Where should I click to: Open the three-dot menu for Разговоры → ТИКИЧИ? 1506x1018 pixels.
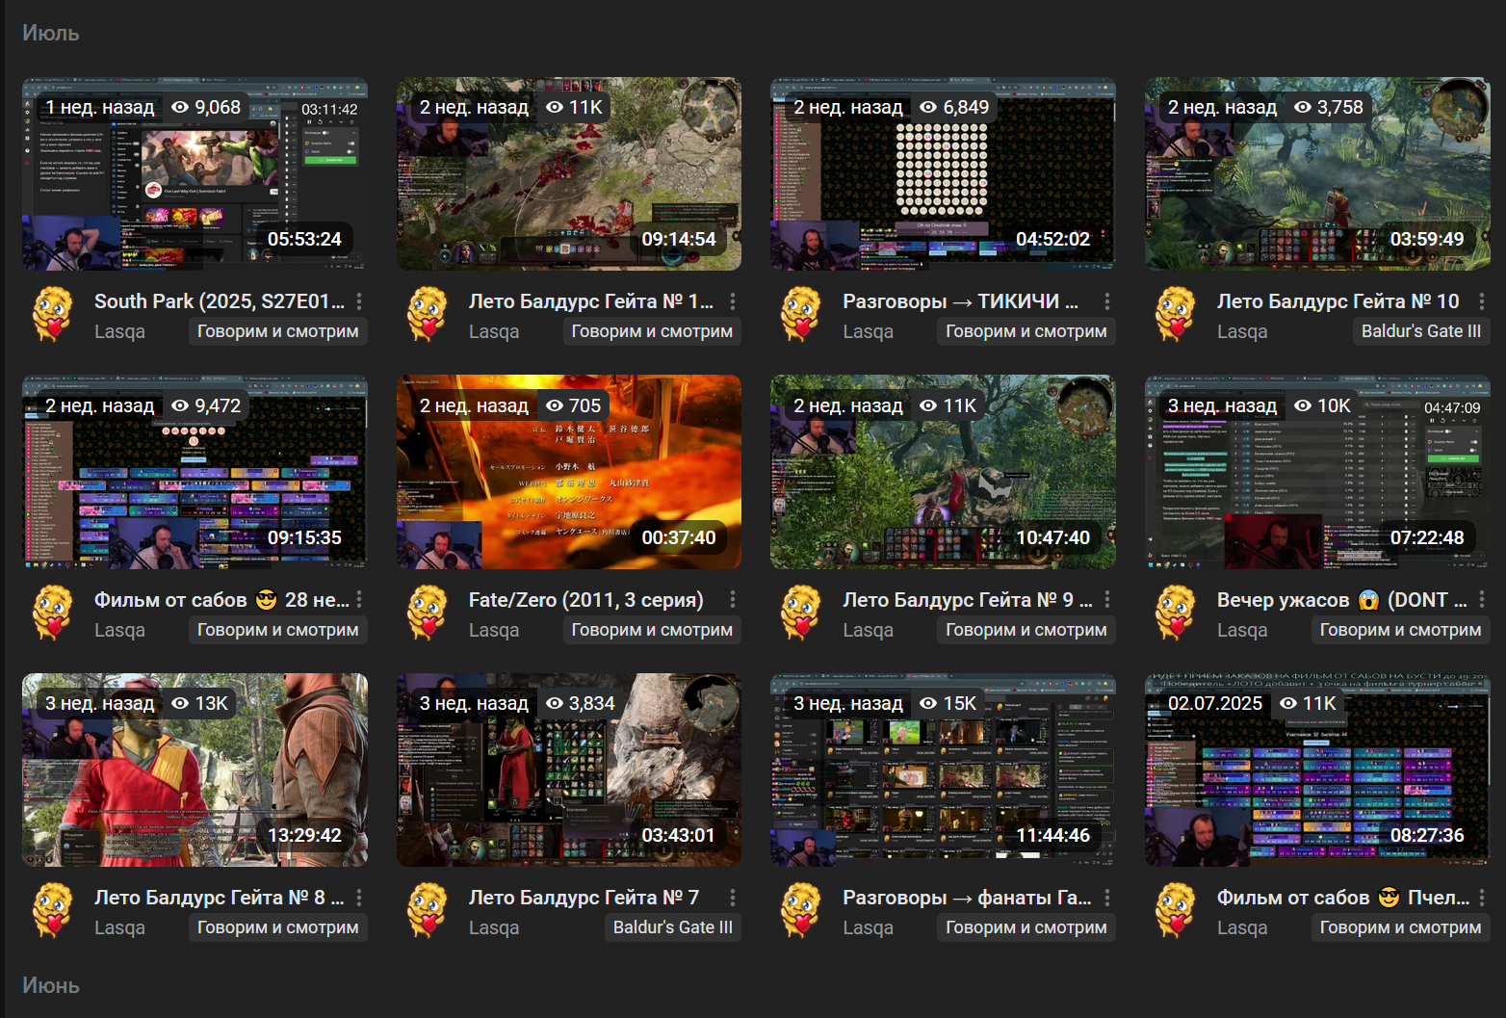(1107, 301)
